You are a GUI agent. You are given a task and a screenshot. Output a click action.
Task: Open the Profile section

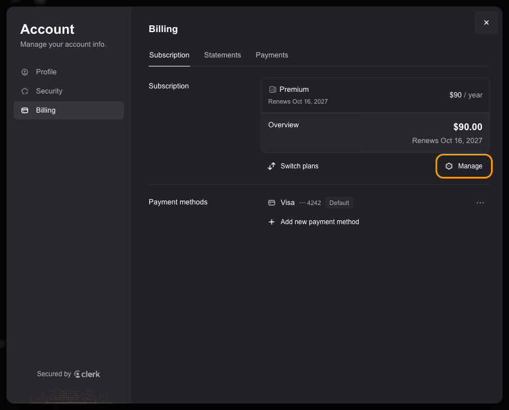coord(69,72)
